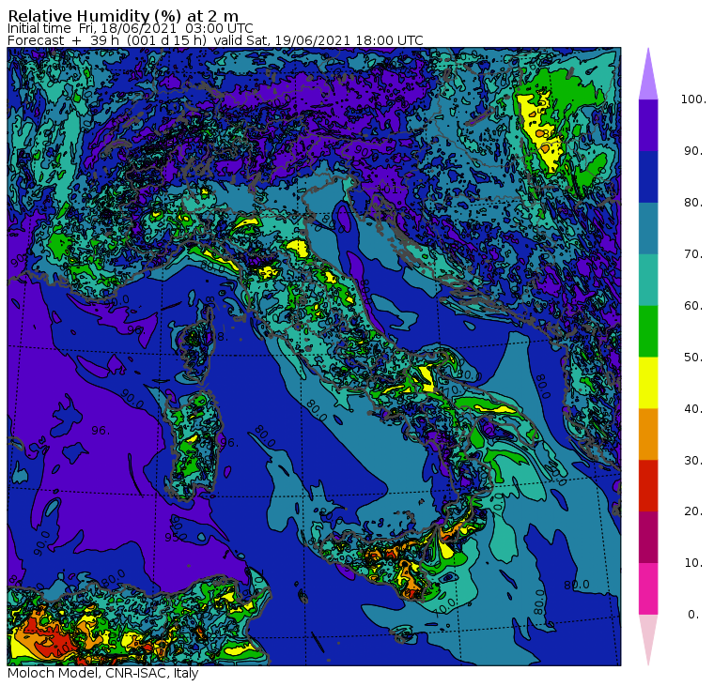Select the orange 30–40 legend band

click(x=648, y=434)
